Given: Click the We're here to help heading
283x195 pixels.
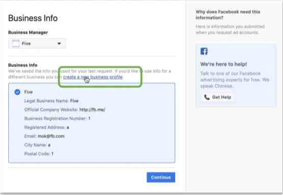Looking at the screenshot, I should [223, 64].
